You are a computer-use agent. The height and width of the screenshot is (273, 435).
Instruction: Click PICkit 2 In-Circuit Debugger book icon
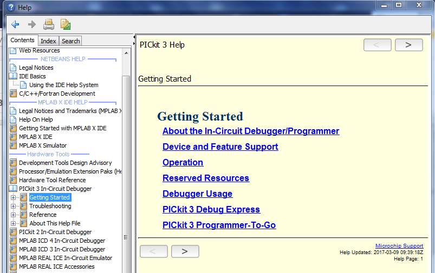tap(13, 232)
